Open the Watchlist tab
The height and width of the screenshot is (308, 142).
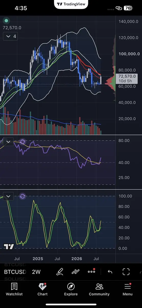pos(14,290)
